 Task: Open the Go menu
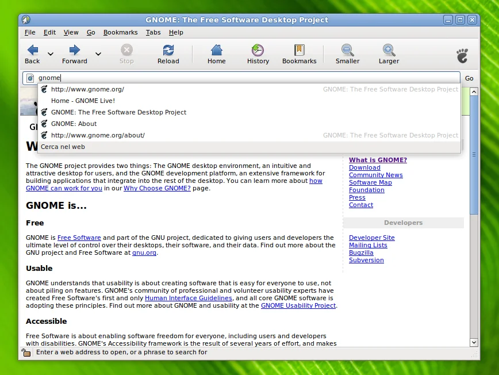pos(91,32)
